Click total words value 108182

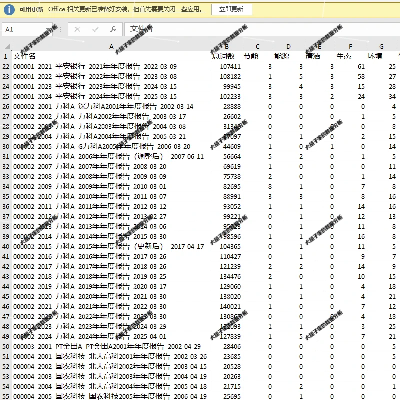point(227,77)
